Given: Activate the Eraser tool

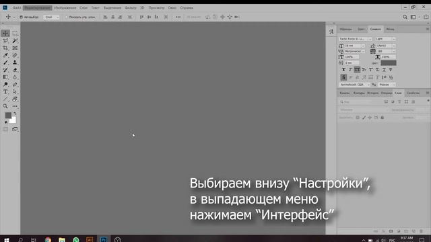Looking at the screenshot, I should pyautogui.click(x=15, y=70).
